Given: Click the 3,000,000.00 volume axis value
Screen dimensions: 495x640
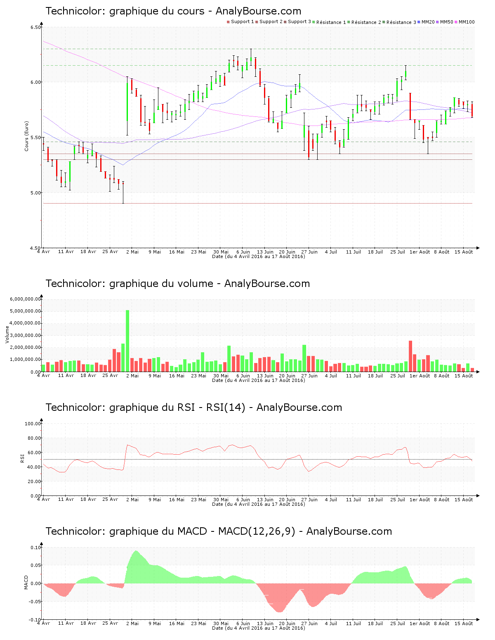Looking at the screenshot, I should pyautogui.click(x=26, y=335).
